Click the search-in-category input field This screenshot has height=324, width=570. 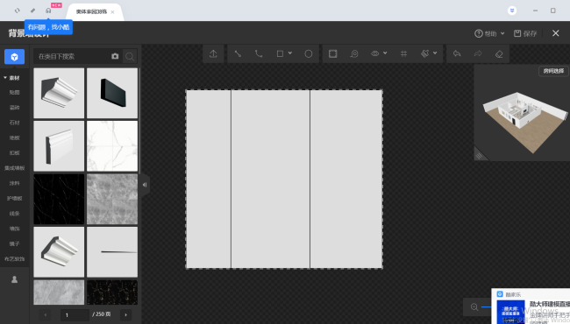[x=72, y=56]
